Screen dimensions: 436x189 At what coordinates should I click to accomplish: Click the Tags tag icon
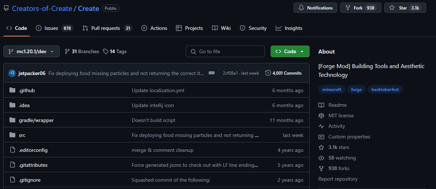tap(106, 52)
